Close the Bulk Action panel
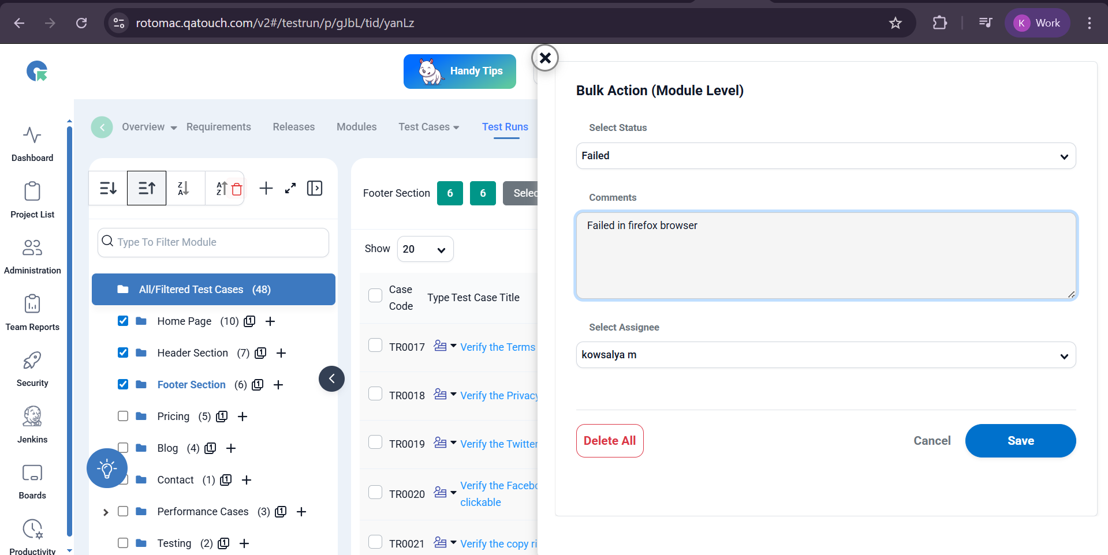This screenshot has width=1108, height=555. (x=544, y=58)
